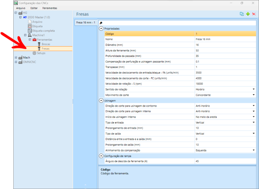Viewport: 259px width, 189px height.
Task: Click the duplicate tool icon in Fresas header
Action: tap(242, 14)
